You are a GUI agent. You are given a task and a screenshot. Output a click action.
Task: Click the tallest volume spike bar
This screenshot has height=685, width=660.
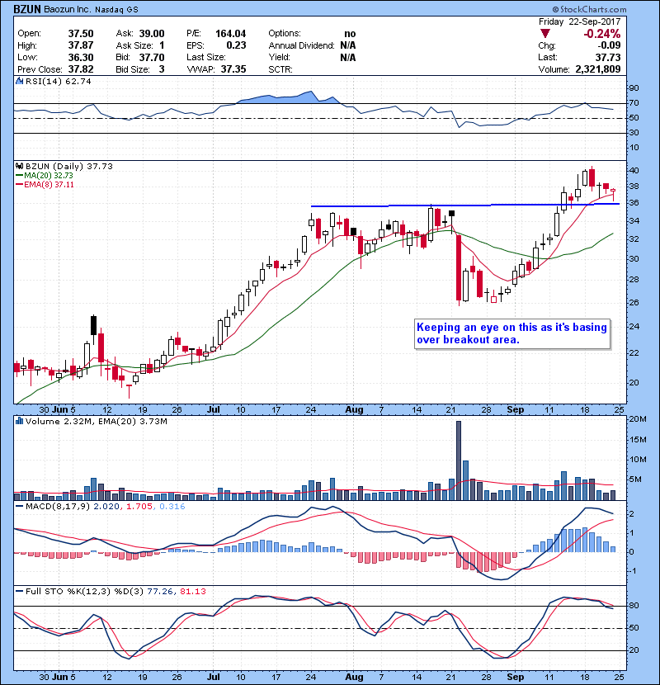458,461
